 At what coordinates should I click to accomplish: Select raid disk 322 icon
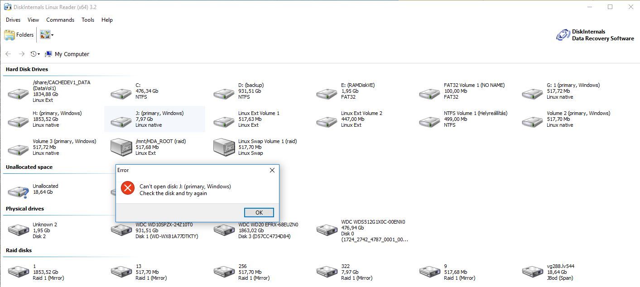[x=327, y=271]
